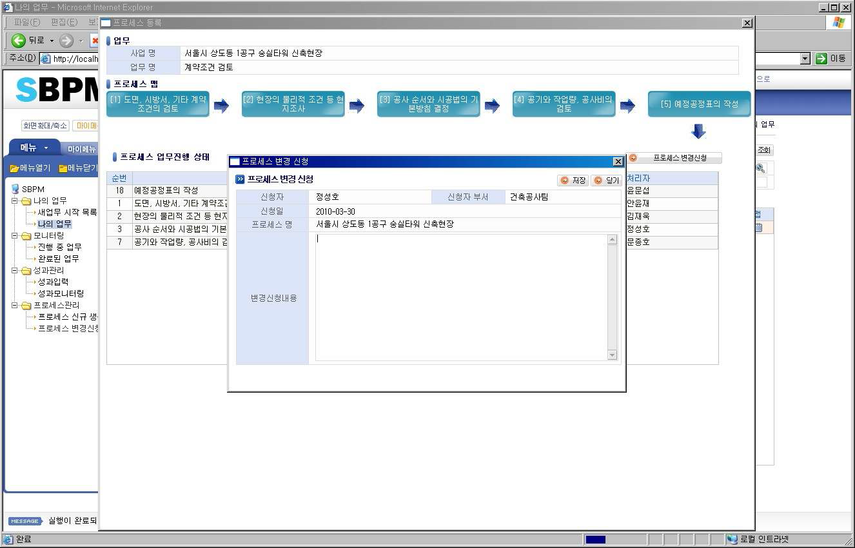Open 새업무 시작 목록 tree item

[67, 212]
